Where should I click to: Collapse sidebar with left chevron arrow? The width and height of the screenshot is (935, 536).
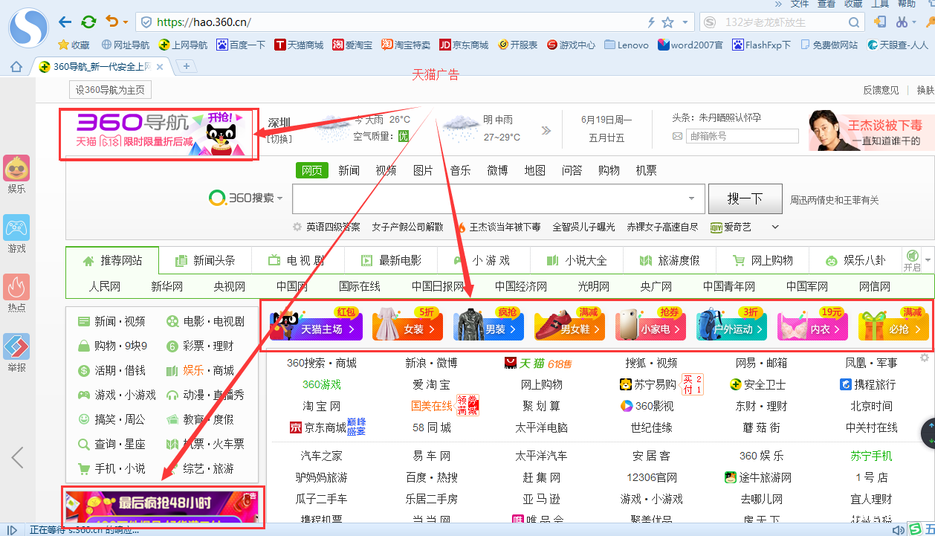coord(18,457)
